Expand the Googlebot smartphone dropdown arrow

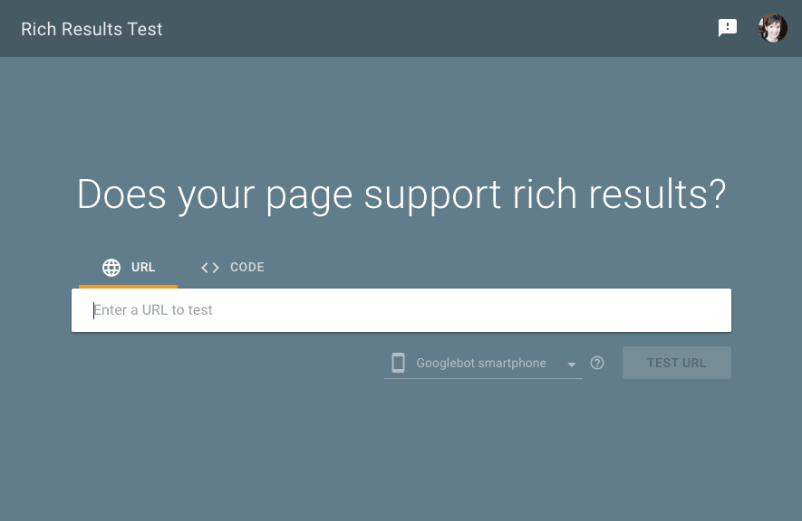tap(572, 365)
